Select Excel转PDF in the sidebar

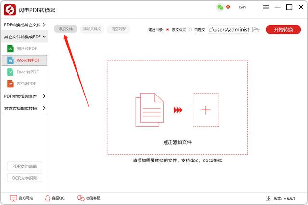27,72
